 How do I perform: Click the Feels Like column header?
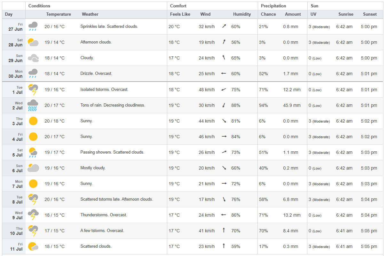(x=180, y=14)
